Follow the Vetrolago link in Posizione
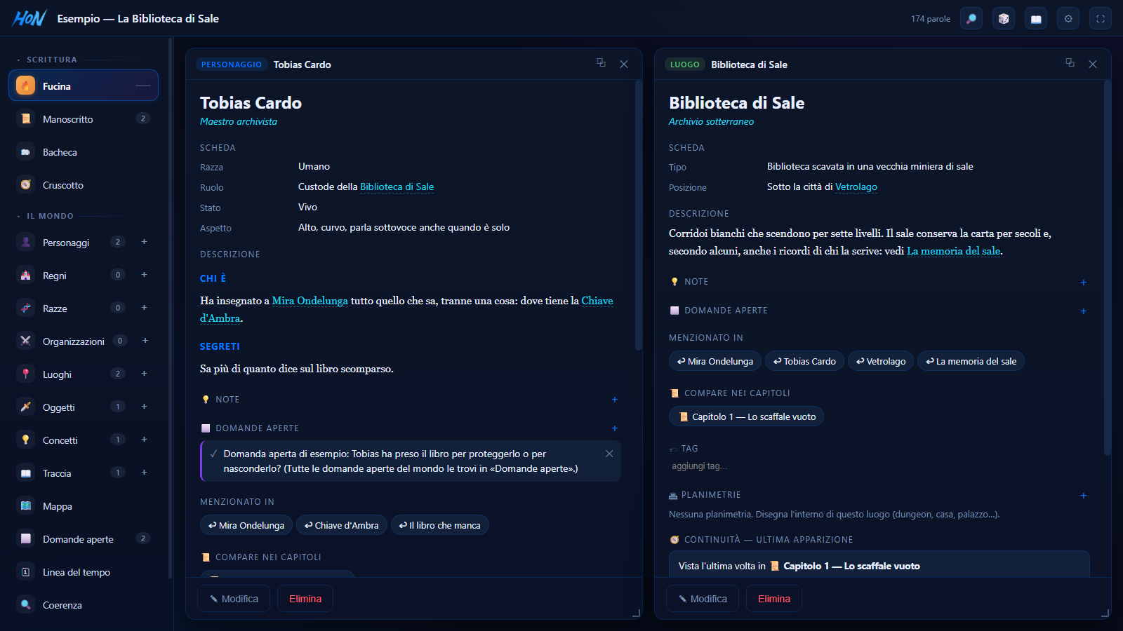The height and width of the screenshot is (631, 1123). coord(856,187)
